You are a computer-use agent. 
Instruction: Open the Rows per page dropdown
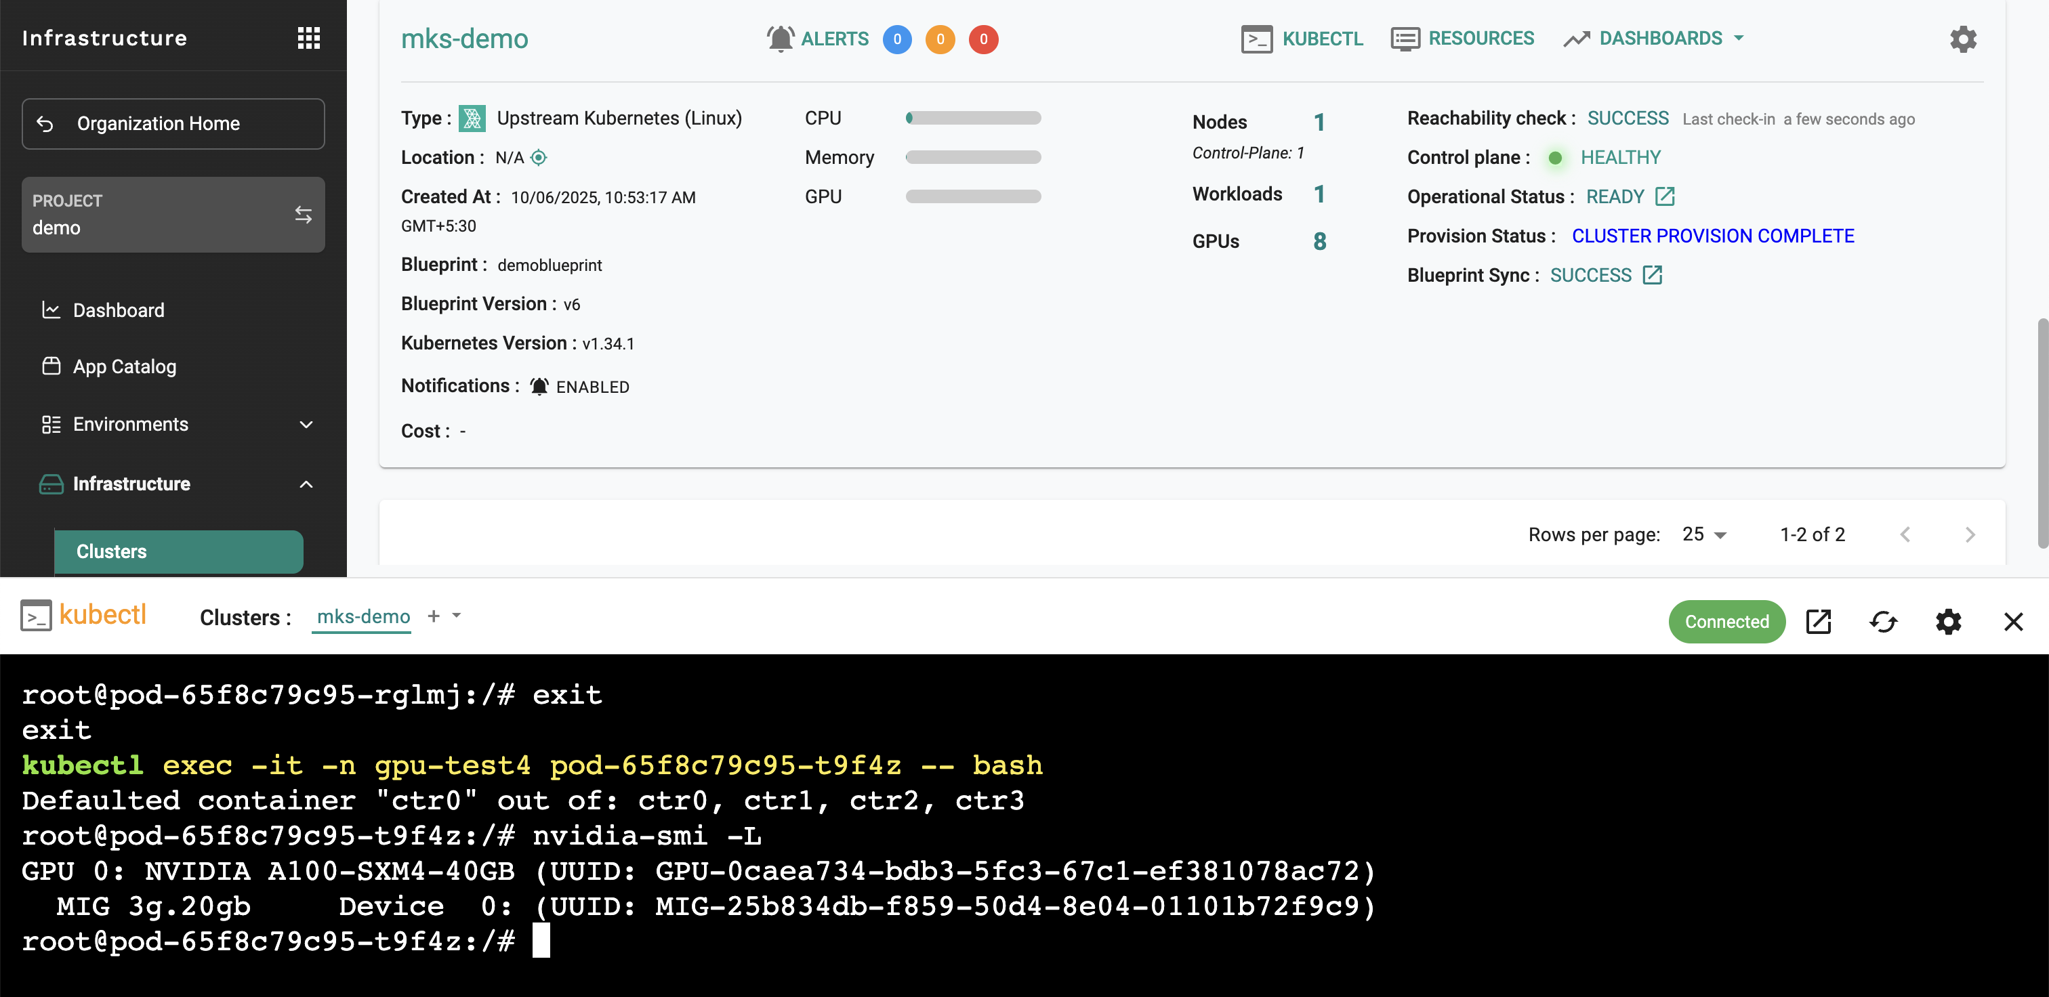1704,534
